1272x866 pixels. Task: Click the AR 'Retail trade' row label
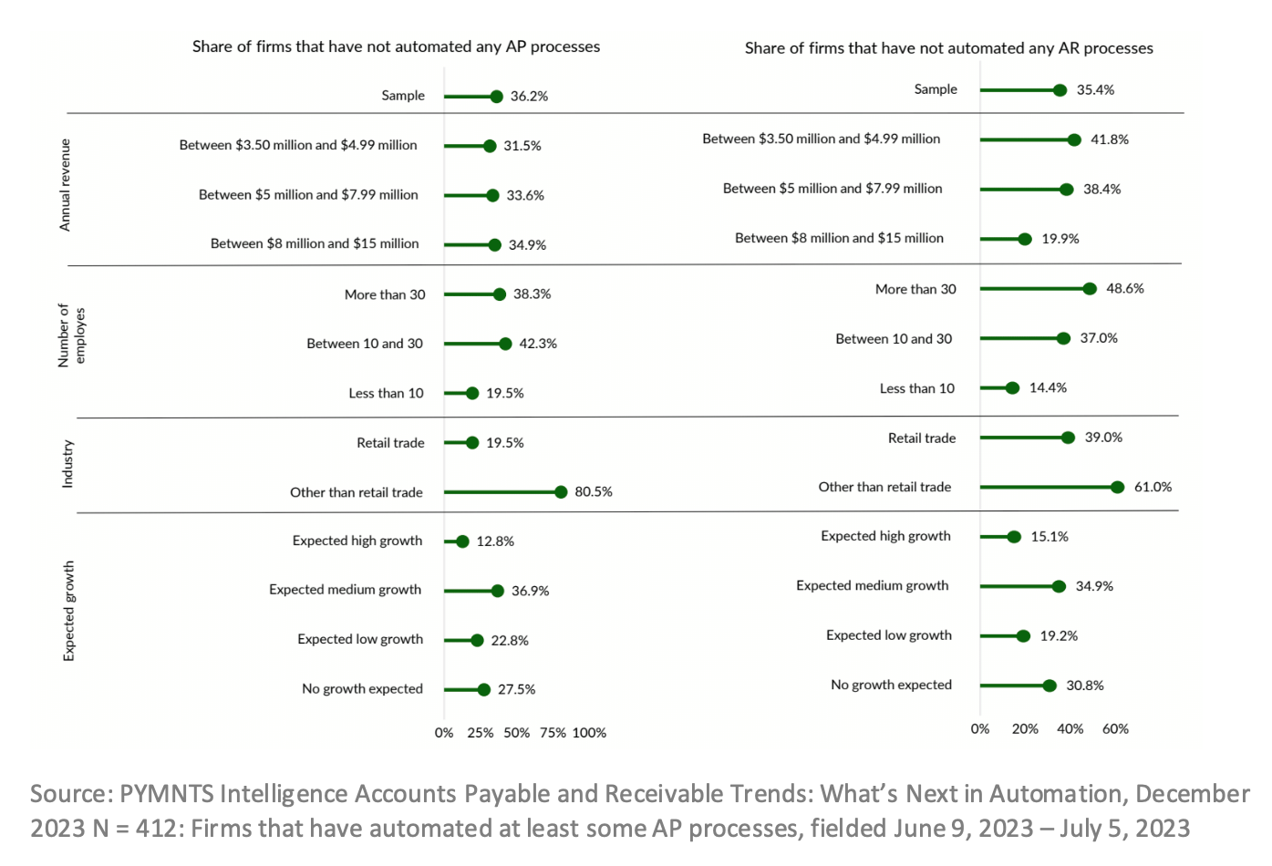point(922,438)
